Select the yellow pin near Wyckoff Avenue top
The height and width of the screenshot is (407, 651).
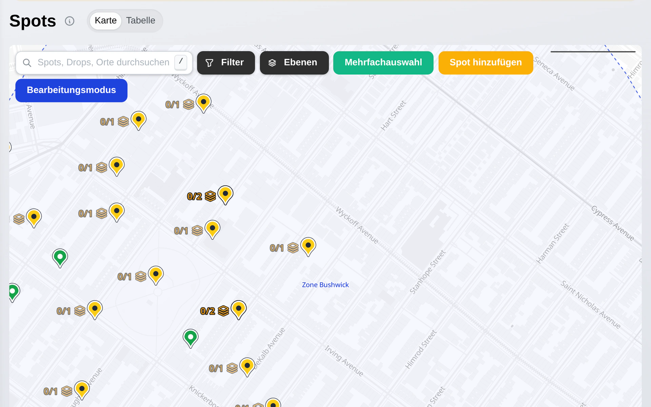[203, 103]
